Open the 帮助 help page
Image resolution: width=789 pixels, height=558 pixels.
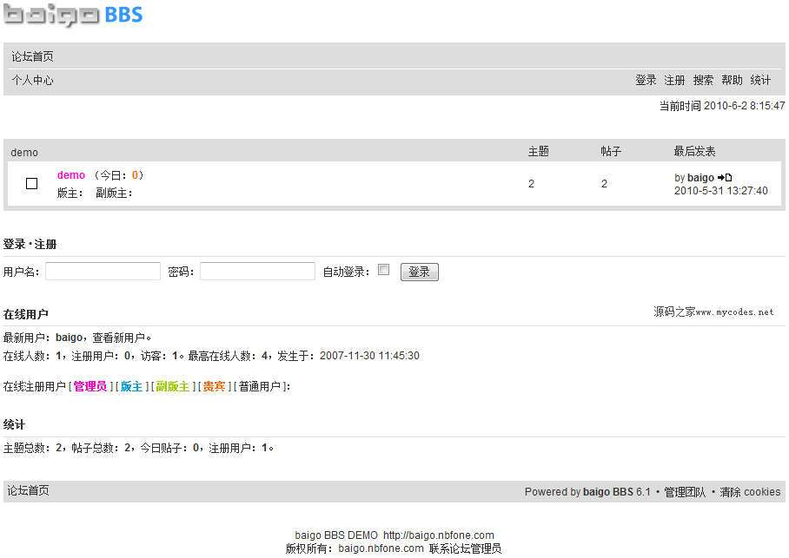click(732, 80)
